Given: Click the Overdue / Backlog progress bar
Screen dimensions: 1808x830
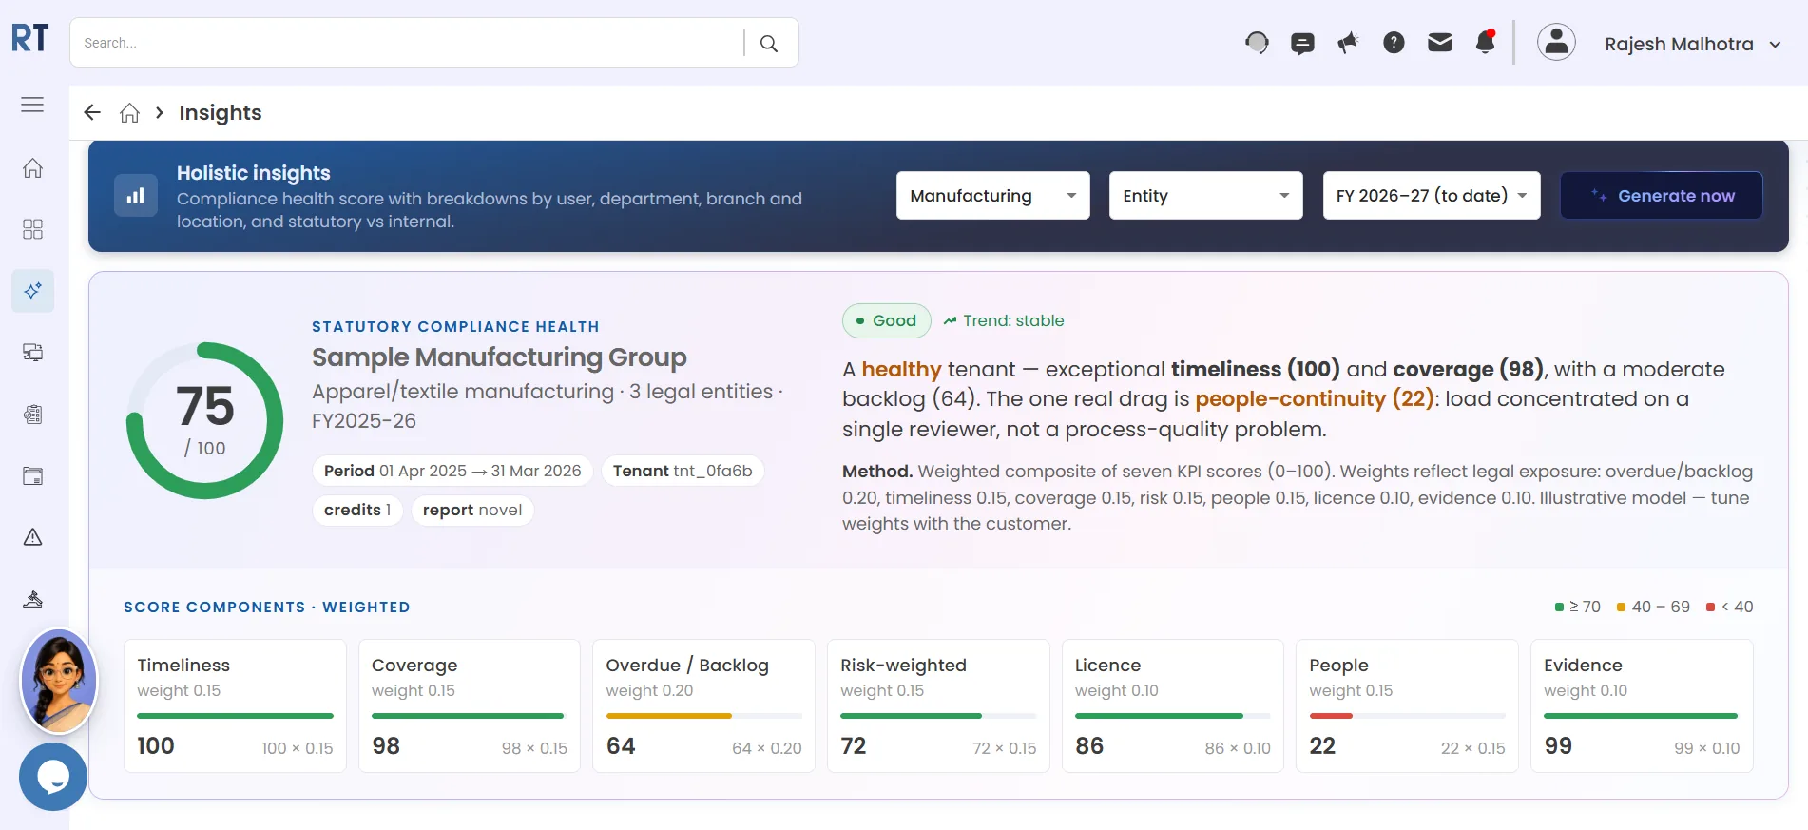Looking at the screenshot, I should pyautogui.click(x=704, y=716).
